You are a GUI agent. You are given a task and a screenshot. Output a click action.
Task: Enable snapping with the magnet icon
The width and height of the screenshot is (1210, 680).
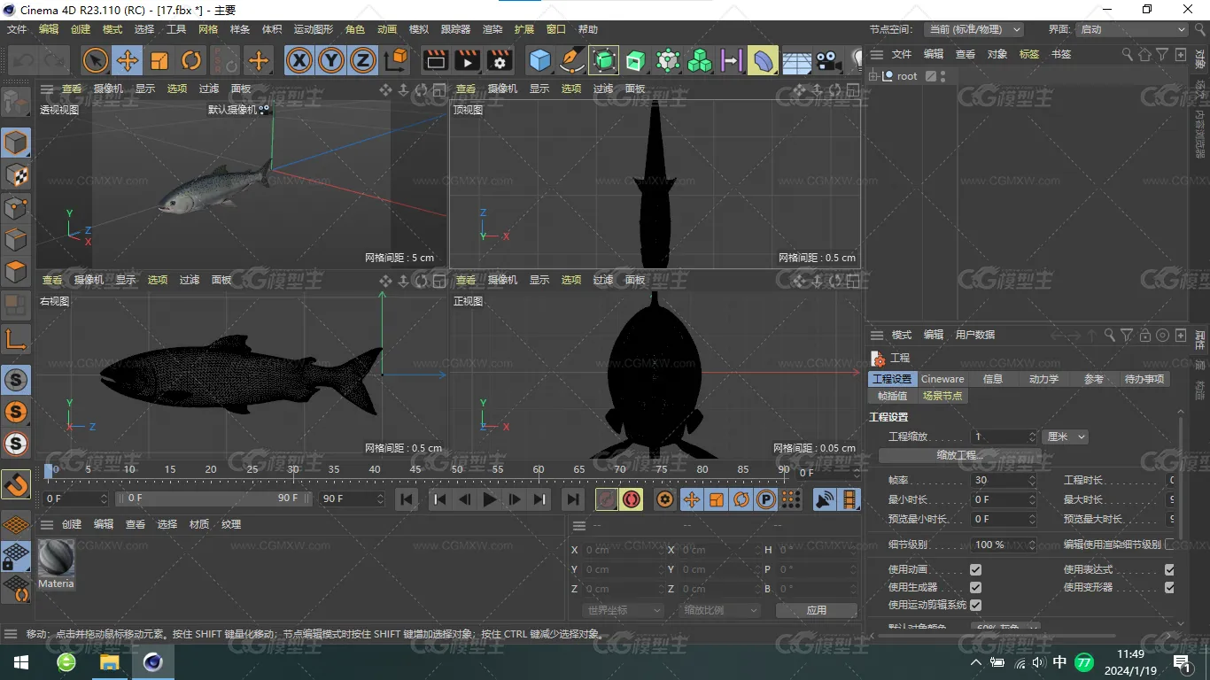16,483
